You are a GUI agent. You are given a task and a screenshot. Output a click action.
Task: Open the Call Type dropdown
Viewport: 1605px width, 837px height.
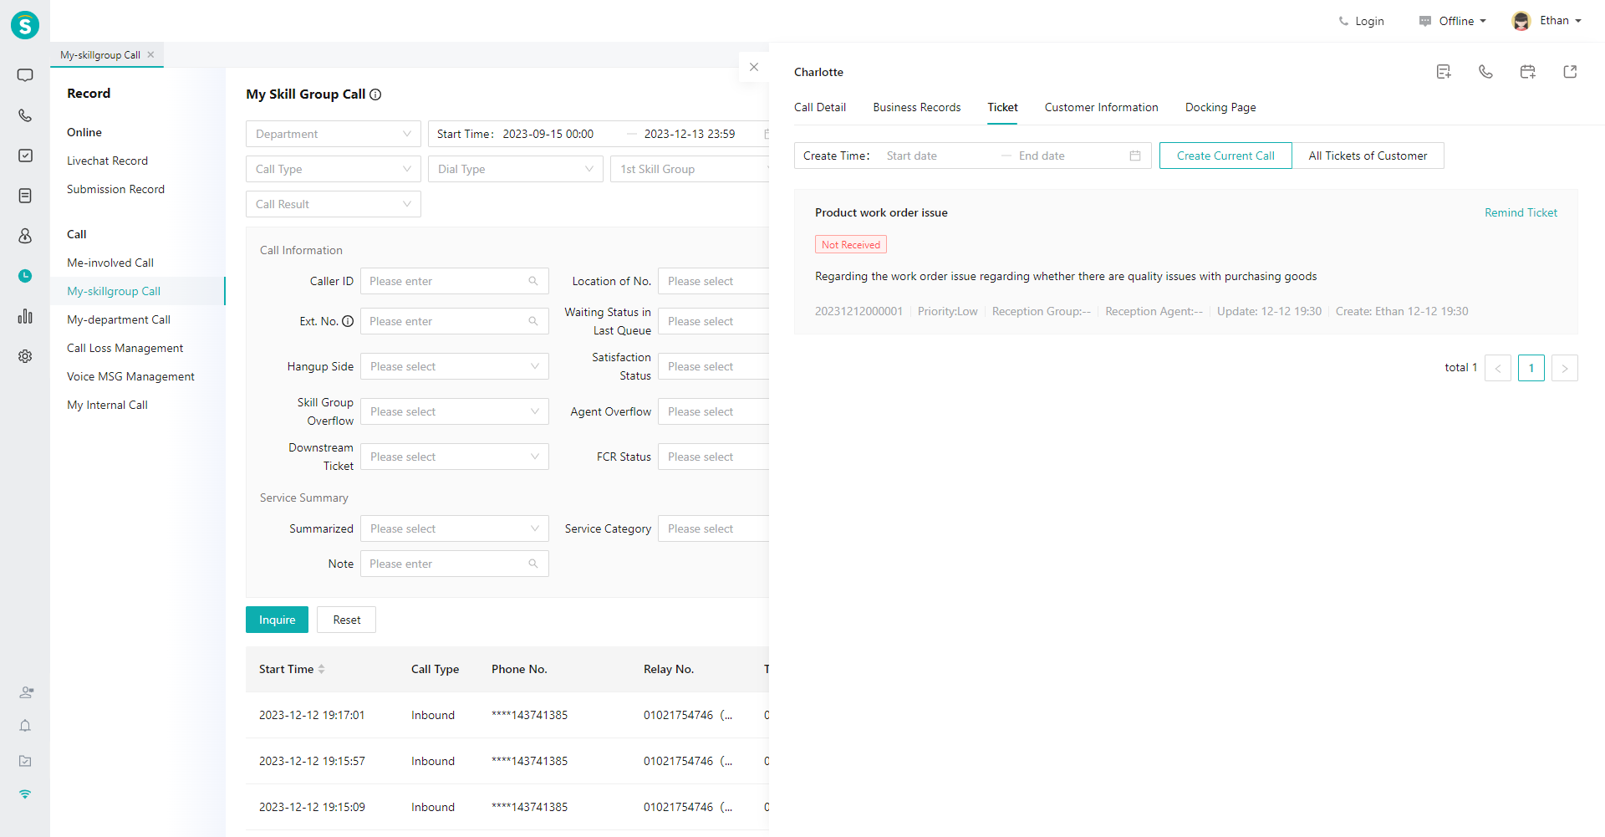point(334,169)
